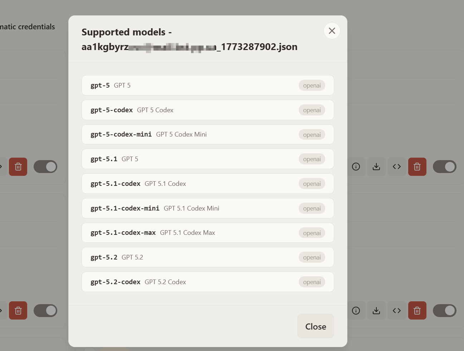This screenshot has height=351, width=464.
Task: Click the upper-right red trash icon
Action: [x=417, y=167]
